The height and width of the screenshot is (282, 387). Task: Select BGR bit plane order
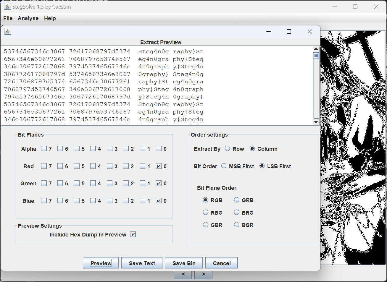(x=237, y=225)
